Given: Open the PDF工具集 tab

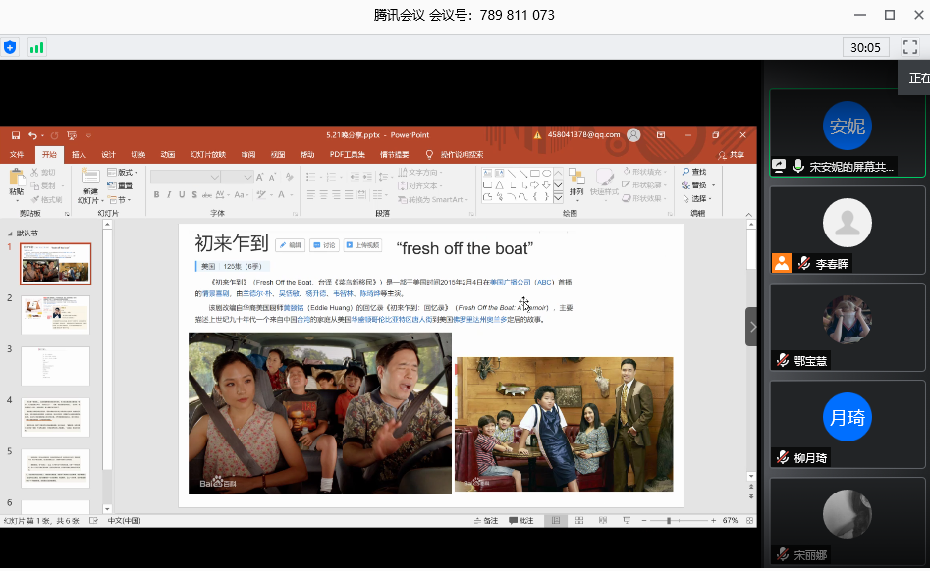Looking at the screenshot, I should (x=348, y=155).
